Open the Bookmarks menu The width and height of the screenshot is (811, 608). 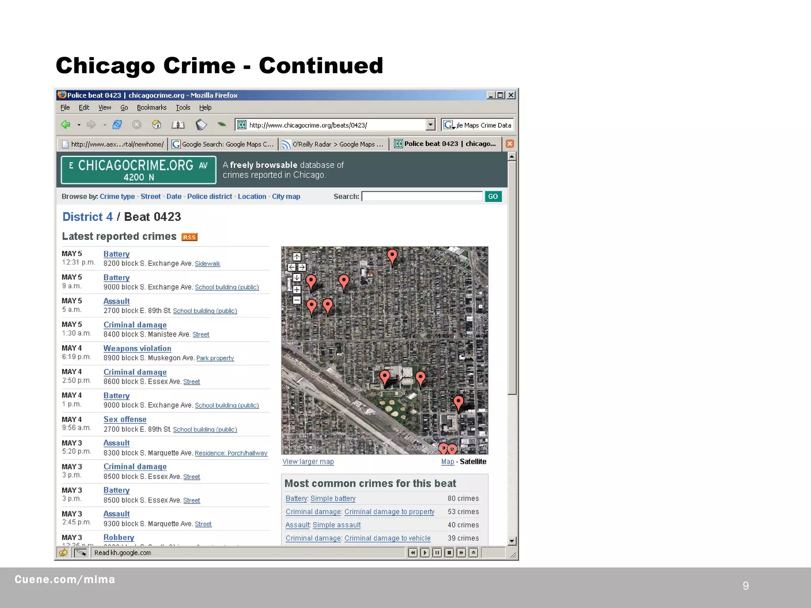pyautogui.click(x=152, y=107)
